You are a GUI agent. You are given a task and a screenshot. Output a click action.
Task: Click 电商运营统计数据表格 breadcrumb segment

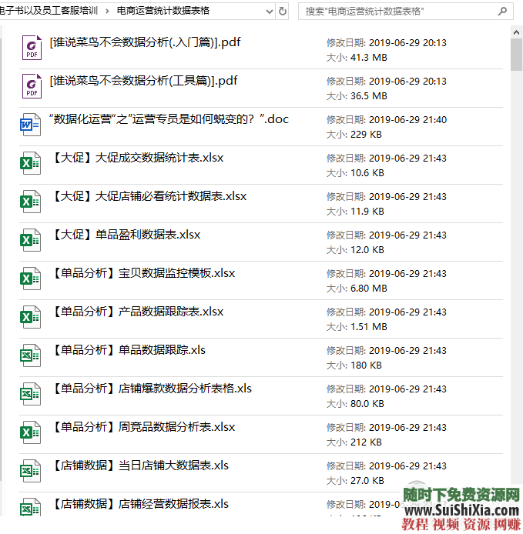pos(163,12)
